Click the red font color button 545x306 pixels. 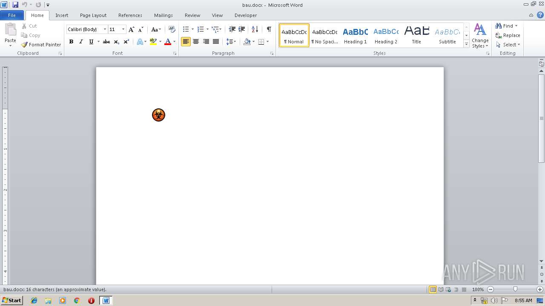(x=168, y=42)
